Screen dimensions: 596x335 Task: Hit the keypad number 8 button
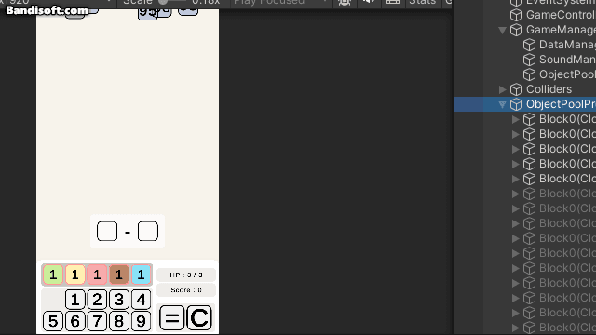119,321
